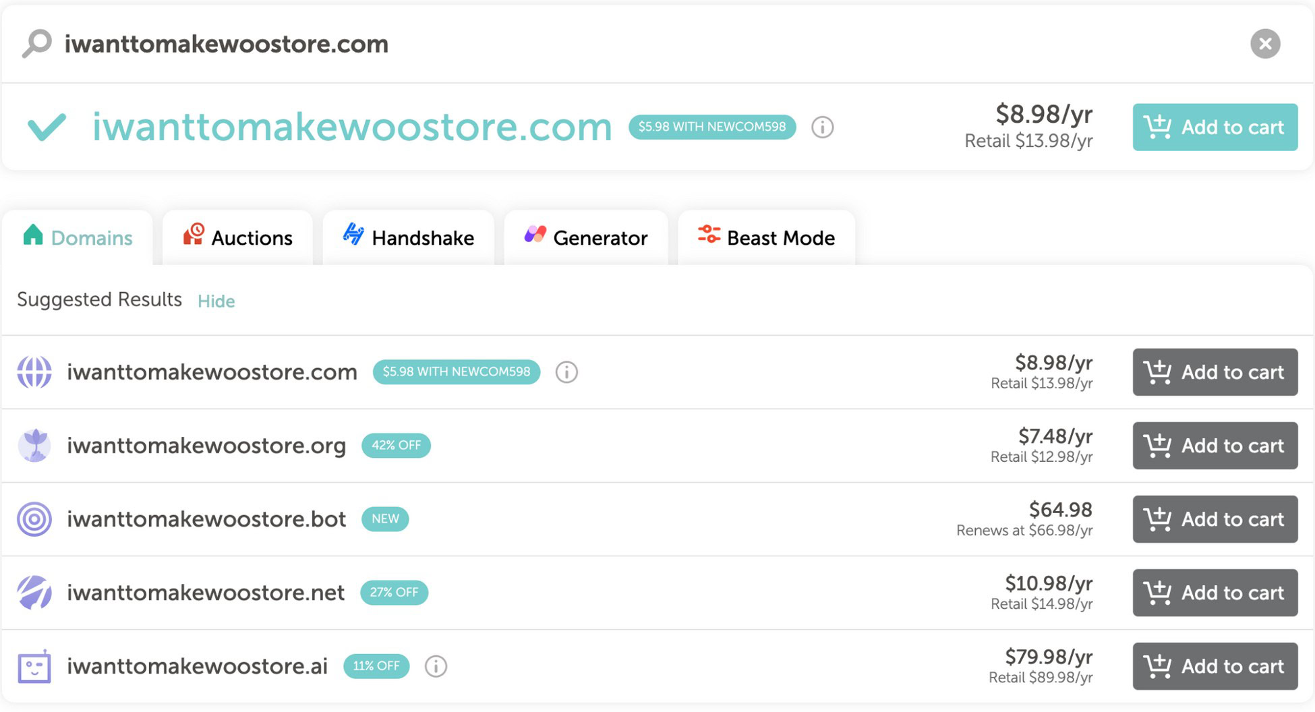Open info icon in the suggested .com row
The width and height of the screenshot is (1315, 712).
click(566, 372)
